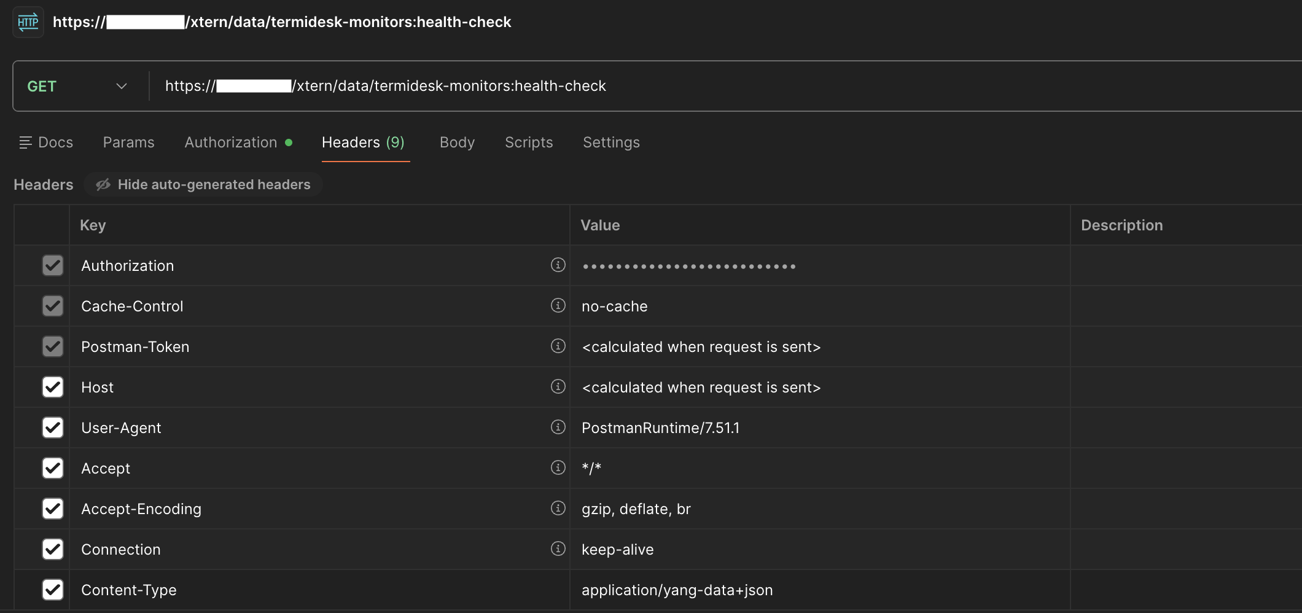Click info icon beside Connection header
Viewport: 1302px width, 613px height.
click(558, 549)
